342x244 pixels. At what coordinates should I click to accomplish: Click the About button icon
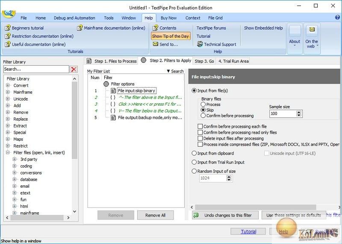click(295, 31)
